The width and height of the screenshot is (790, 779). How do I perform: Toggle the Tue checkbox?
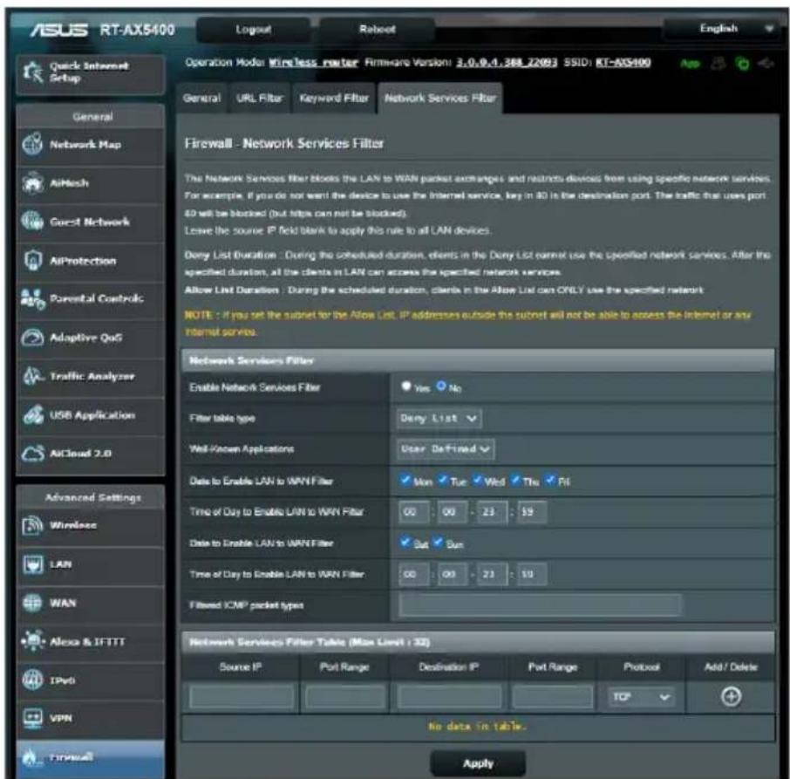click(x=443, y=479)
